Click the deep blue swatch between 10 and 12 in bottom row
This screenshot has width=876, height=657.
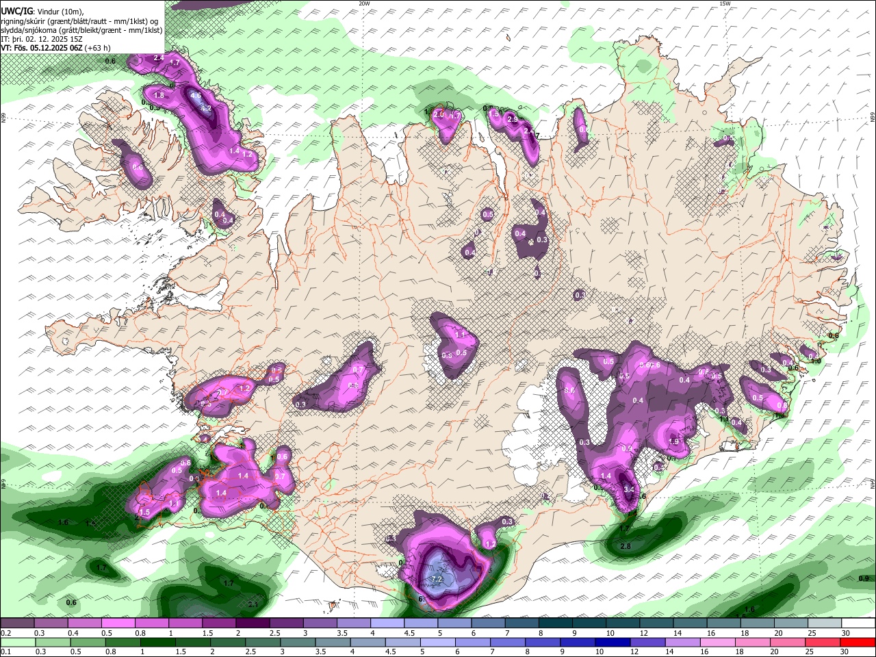pos(613,642)
